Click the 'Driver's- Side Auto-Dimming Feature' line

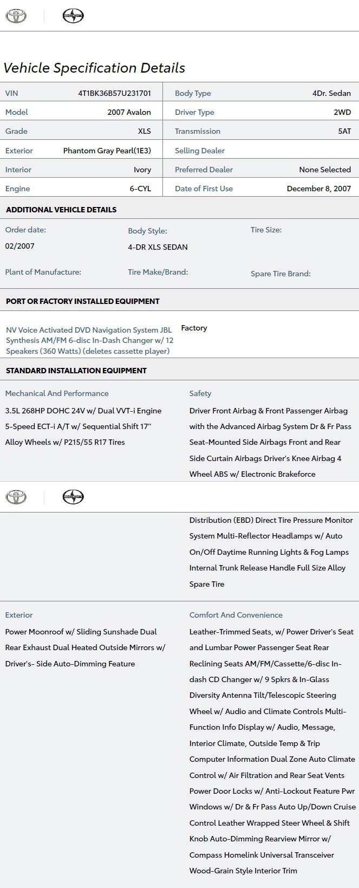point(70,664)
